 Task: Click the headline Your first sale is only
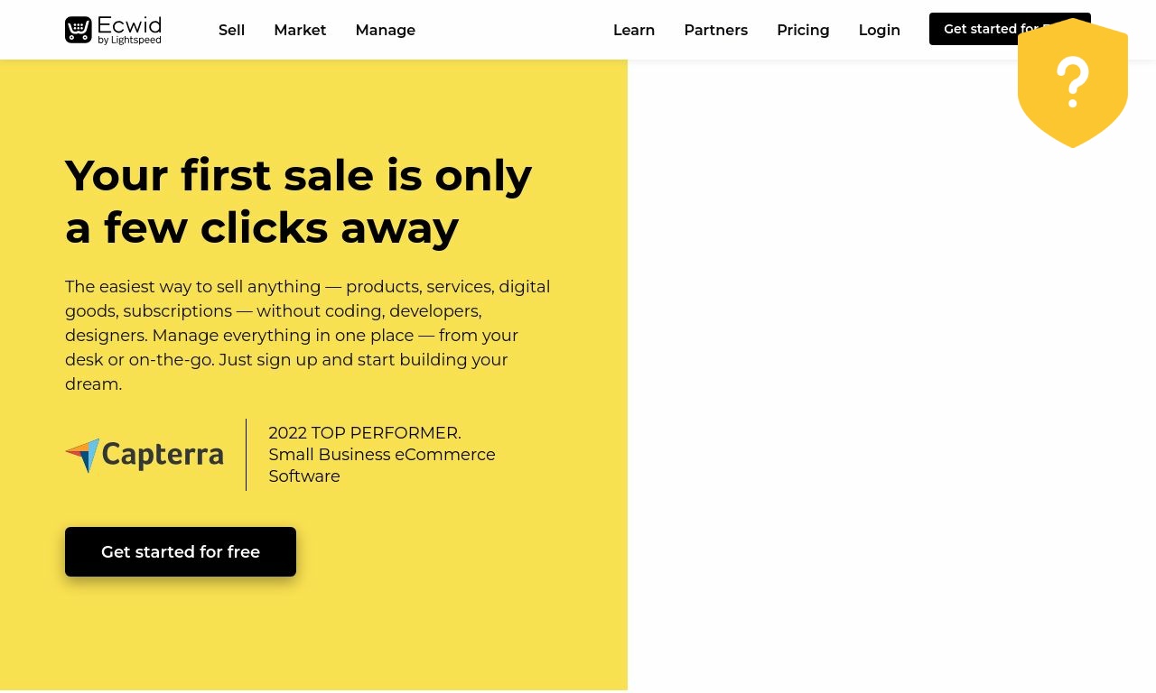click(299, 175)
